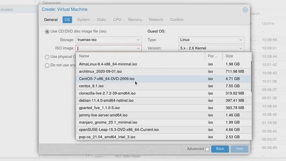286x161 pixels.
Task: Choose clonezilla-live-2.7.2-39-amd64.iso
Action: pos(164,93)
